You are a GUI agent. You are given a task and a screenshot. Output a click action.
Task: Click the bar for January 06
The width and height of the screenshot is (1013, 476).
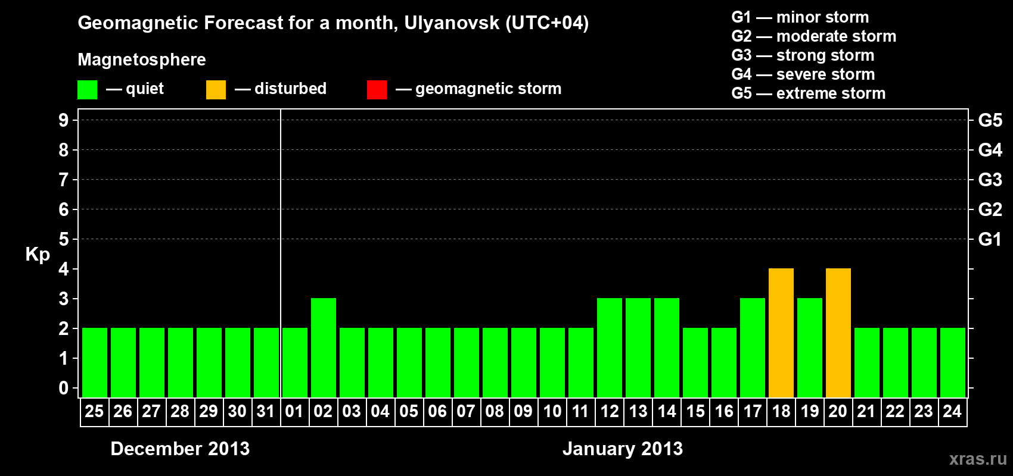(x=438, y=363)
